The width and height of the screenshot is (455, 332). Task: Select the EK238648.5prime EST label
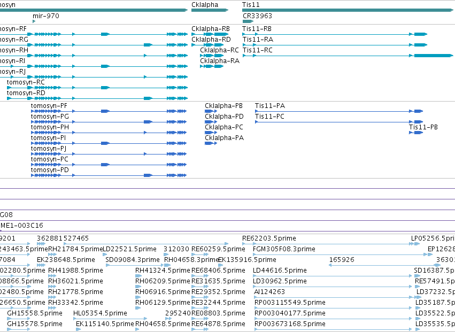[x=66, y=259]
